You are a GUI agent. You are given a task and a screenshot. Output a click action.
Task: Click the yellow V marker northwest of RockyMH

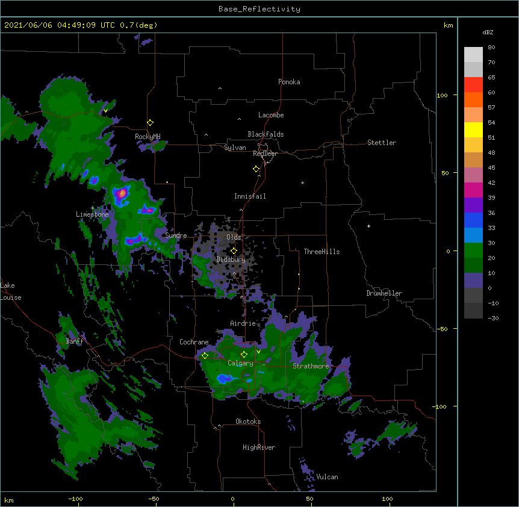coord(105,111)
